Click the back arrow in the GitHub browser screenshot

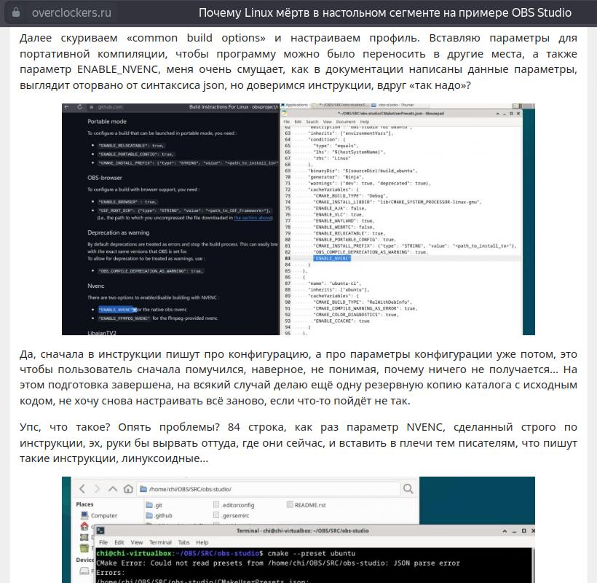pyautogui.click(x=67, y=107)
